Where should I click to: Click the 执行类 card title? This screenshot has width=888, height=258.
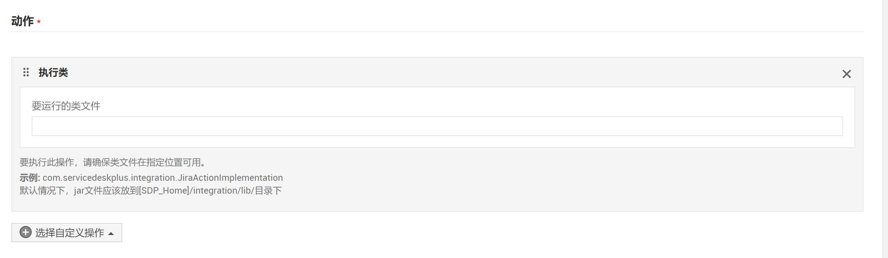click(x=53, y=72)
